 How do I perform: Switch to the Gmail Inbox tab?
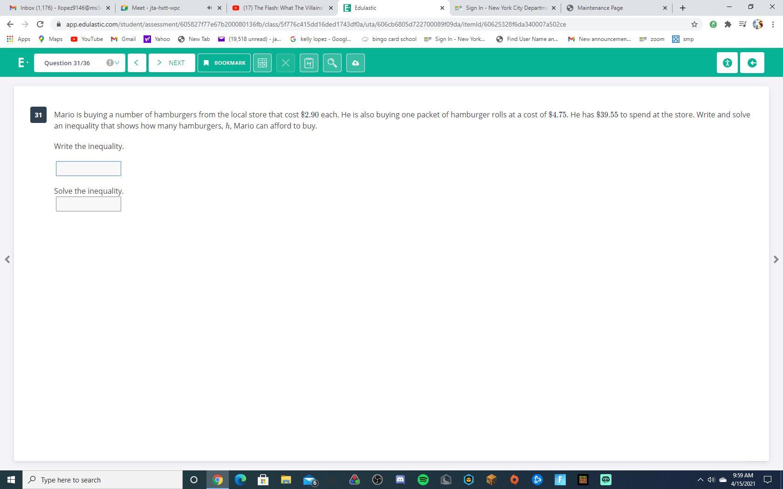60,8
